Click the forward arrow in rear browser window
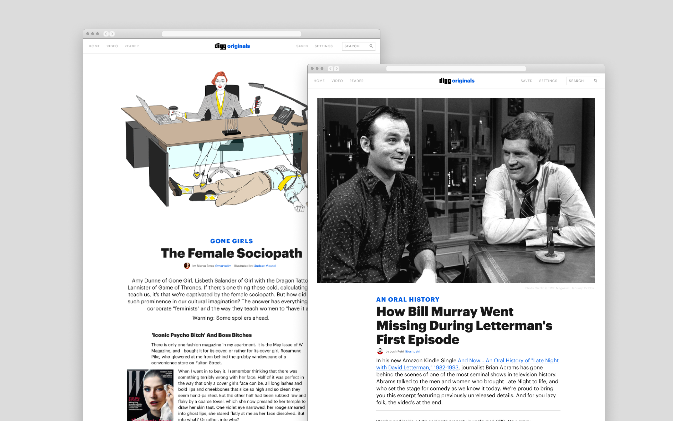The width and height of the screenshot is (673, 421). pos(112,34)
